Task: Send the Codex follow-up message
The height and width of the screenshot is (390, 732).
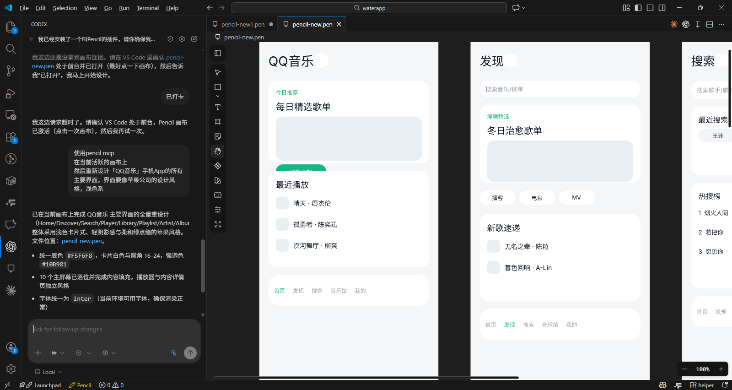Action: click(190, 352)
